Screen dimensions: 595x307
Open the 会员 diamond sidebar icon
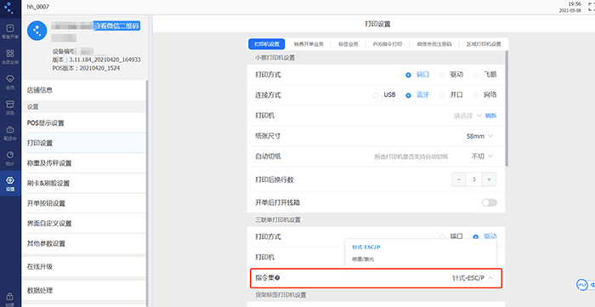pyautogui.click(x=10, y=82)
